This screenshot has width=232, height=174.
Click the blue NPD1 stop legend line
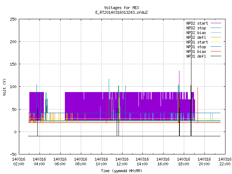[216, 47]
